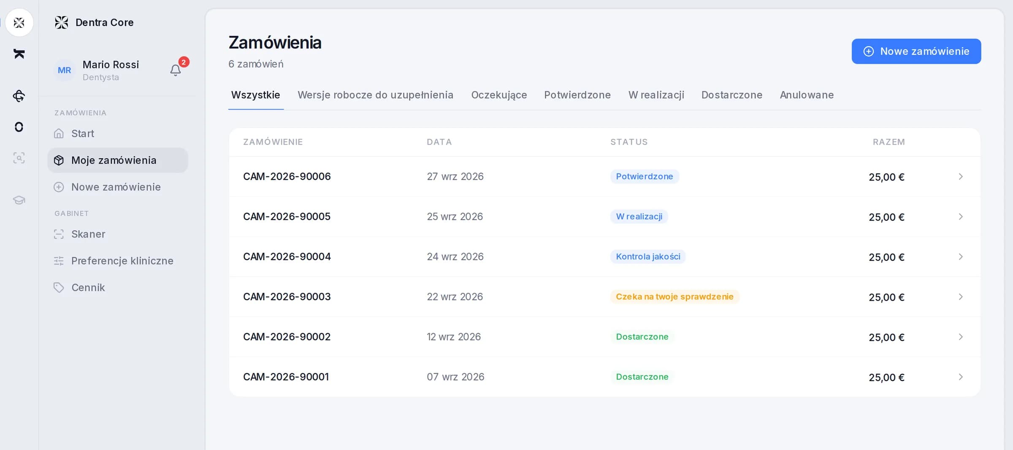Select the third app icon in left rail
This screenshot has height=450, width=1013.
19,96
